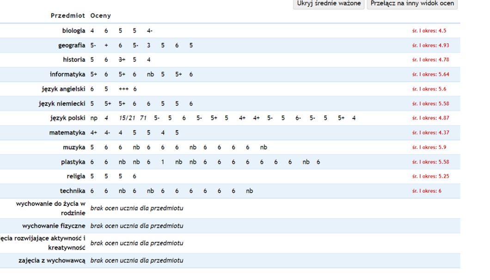Click the 'nb' entry in the informatyka row

150,74
